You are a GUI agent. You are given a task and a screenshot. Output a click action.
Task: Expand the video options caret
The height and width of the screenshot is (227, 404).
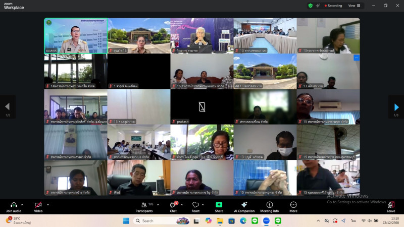coord(48,204)
